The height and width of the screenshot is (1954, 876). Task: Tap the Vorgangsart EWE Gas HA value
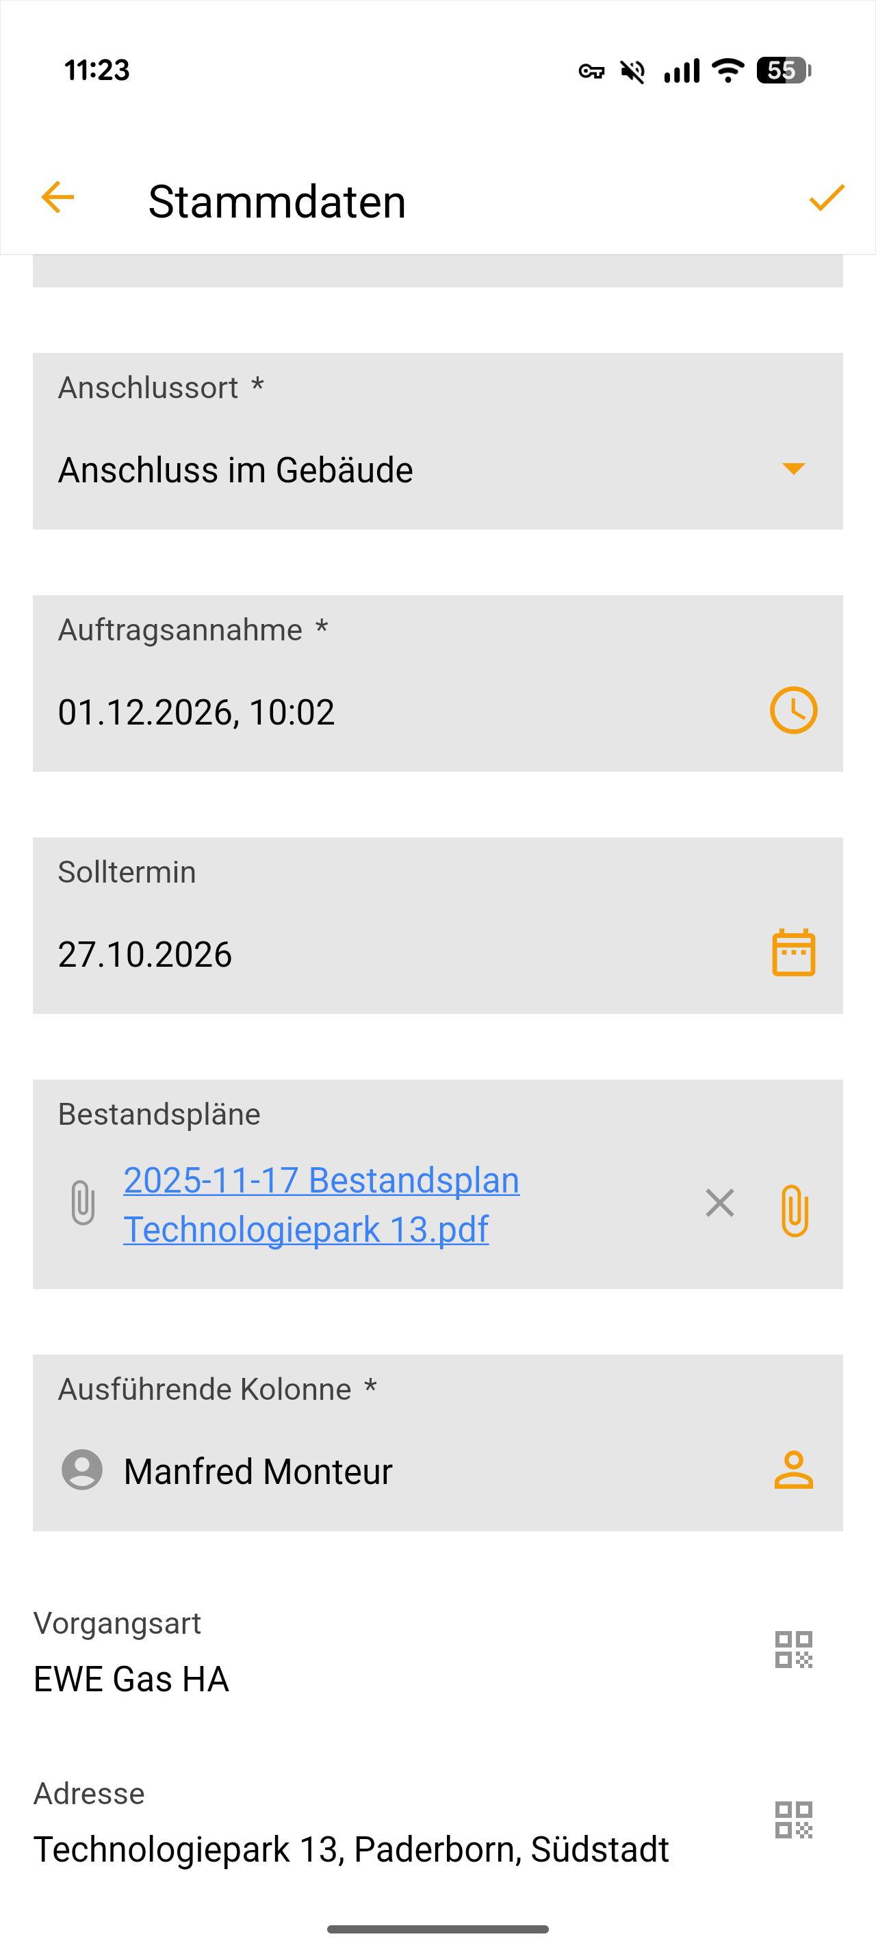coord(131,1679)
